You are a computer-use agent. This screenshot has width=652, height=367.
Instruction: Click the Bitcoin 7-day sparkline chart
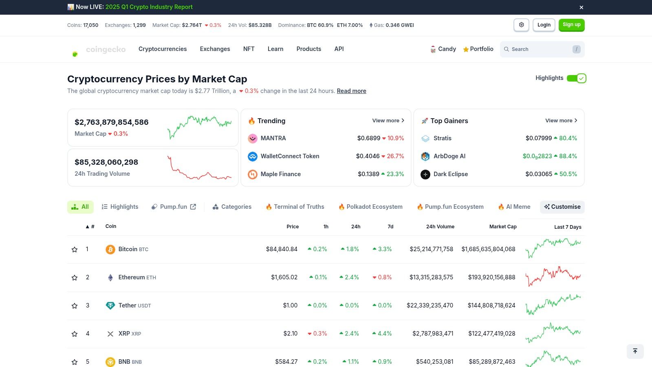tap(553, 248)
